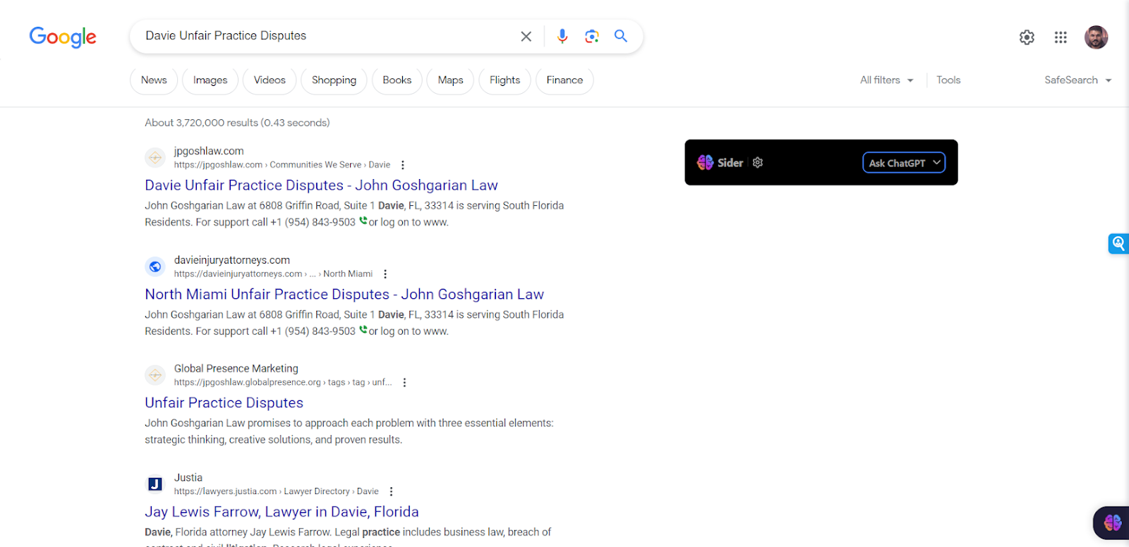The height and width of the screenshot is (547, 1129).
Task: Switch to the Shopping tab
Action: coord(334,80)
